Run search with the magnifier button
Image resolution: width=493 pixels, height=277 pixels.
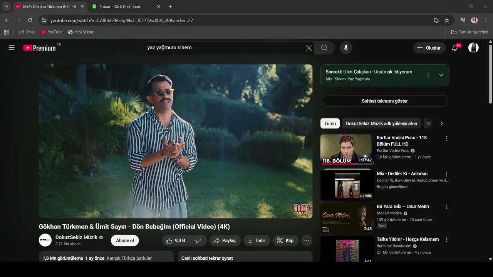click(324, 48)
